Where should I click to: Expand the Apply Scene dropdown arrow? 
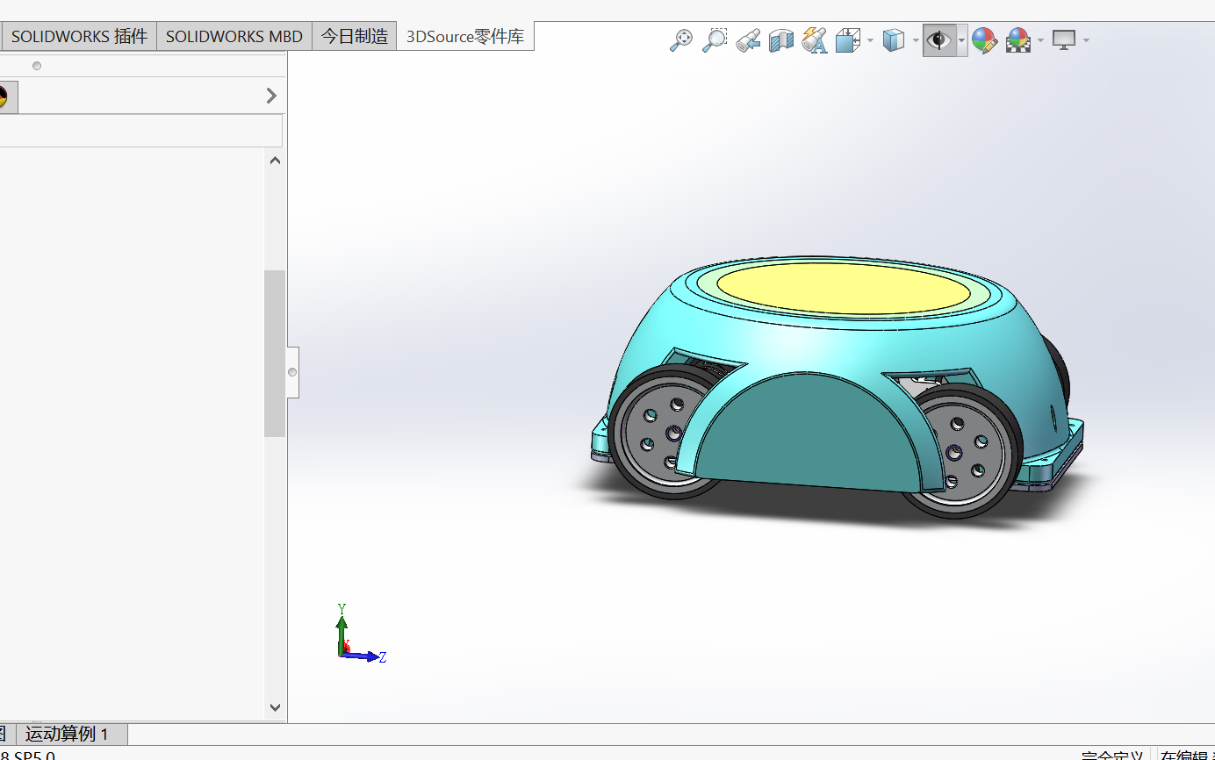click(1040, 40)
